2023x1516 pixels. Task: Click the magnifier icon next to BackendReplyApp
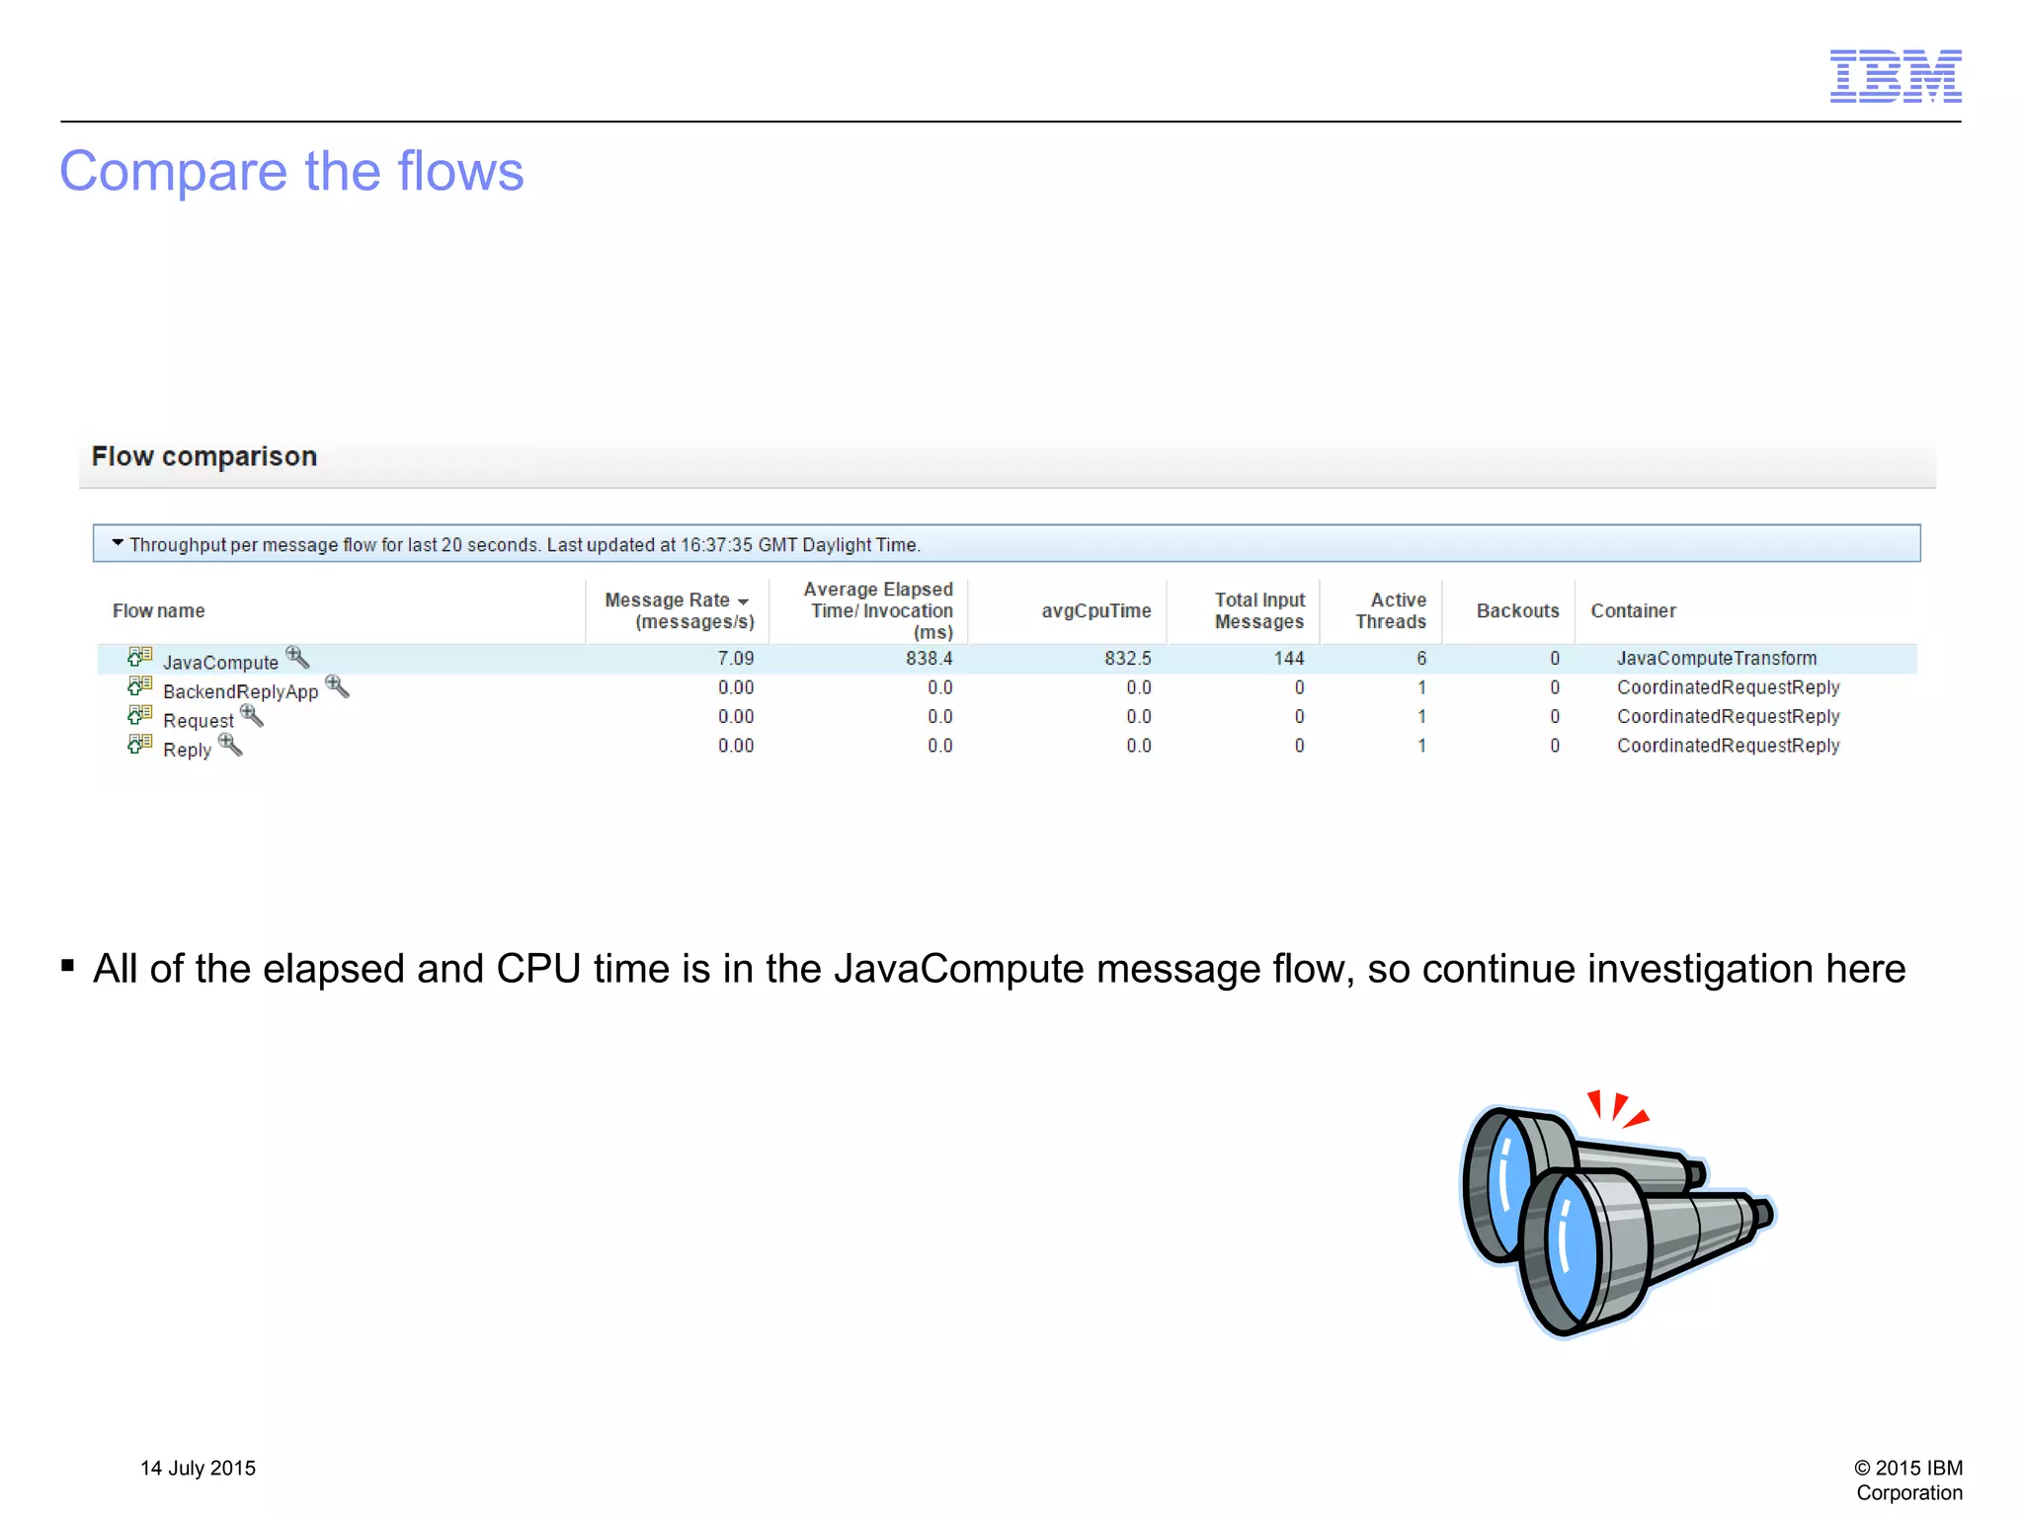[337, 685]
